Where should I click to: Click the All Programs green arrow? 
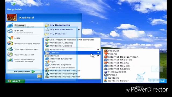pyautogui.click(x=33, y=71)
